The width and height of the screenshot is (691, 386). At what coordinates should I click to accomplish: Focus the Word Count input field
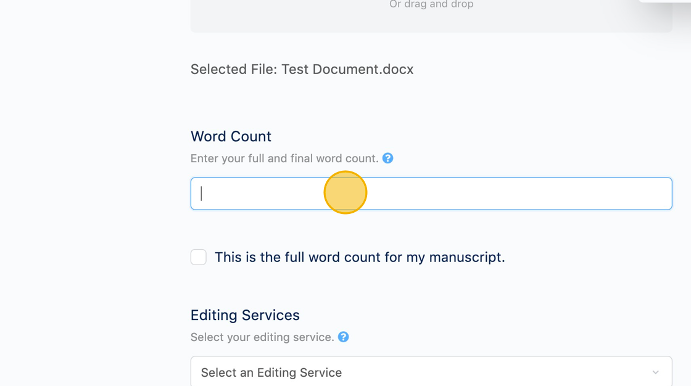coord(431,194)
